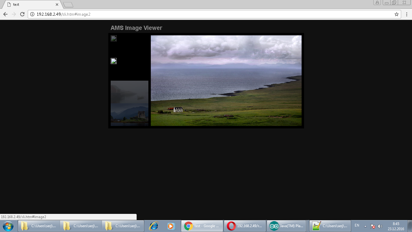Open the Windows Start menu

(8, 226)
